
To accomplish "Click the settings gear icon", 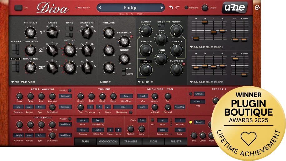I will pyautogui.click(x=257, y=8).
